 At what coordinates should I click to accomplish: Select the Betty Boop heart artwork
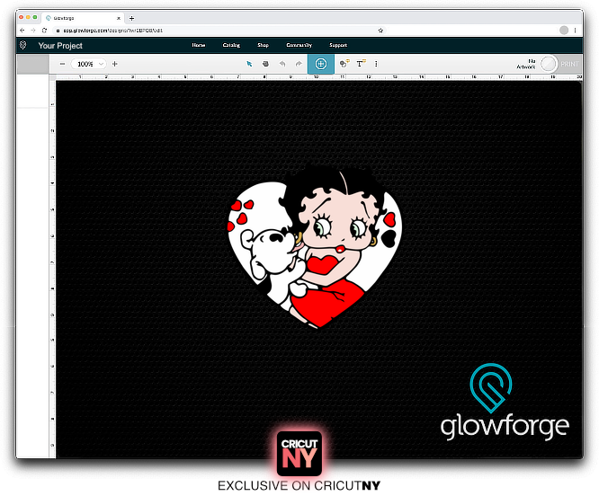pos(315,246)
